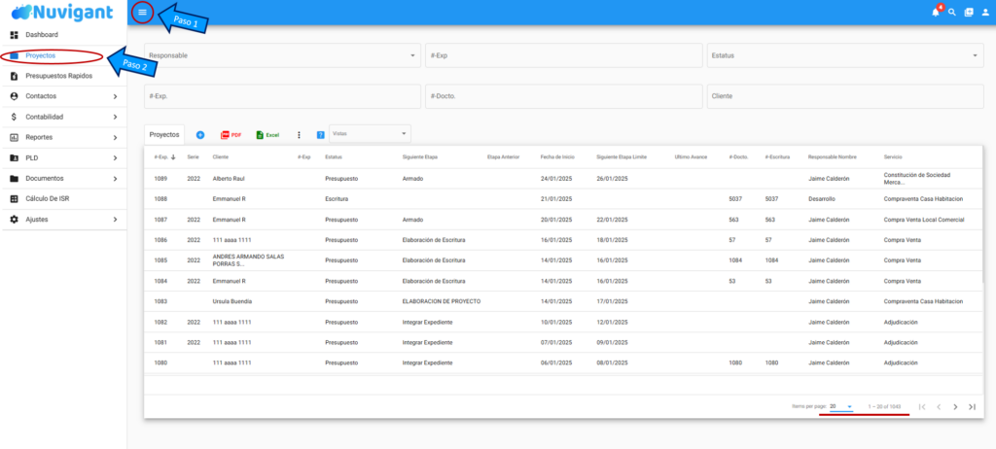Go to the previous page of results

point(939,406)
